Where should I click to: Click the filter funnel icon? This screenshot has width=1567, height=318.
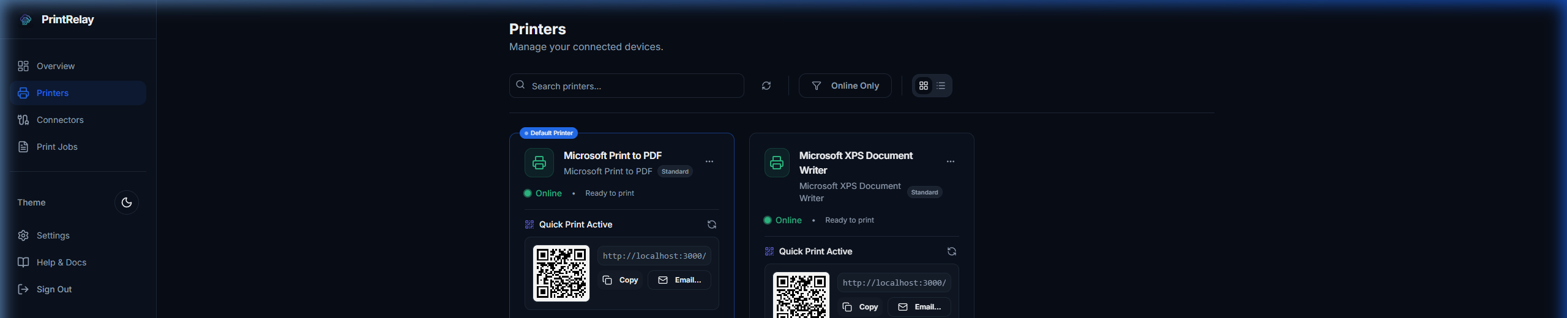point(817,86)
